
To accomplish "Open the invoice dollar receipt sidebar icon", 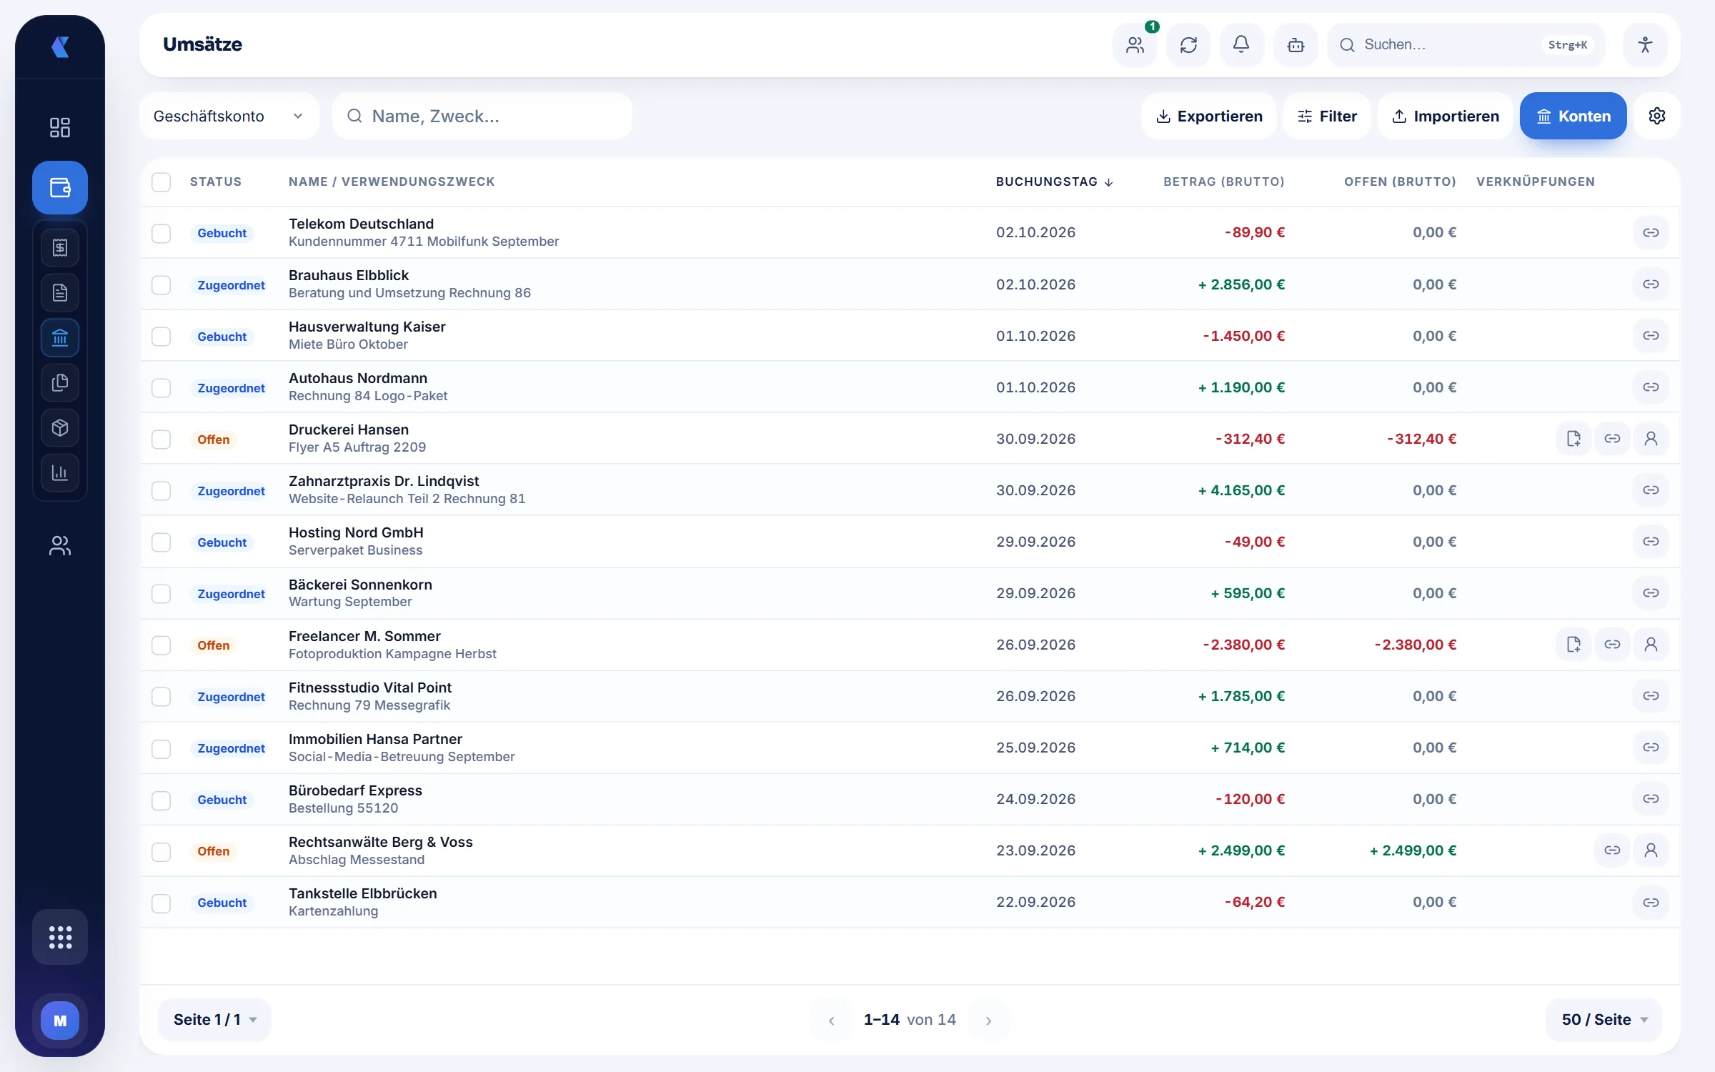I will click(x=60, y=248).
